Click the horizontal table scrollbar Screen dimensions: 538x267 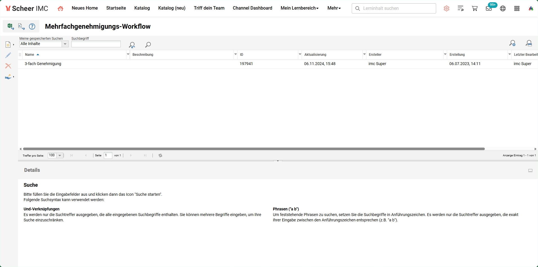254,149
